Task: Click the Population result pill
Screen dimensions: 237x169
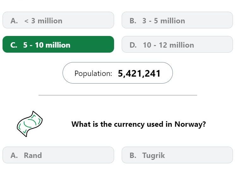Action: click(118, 73)
